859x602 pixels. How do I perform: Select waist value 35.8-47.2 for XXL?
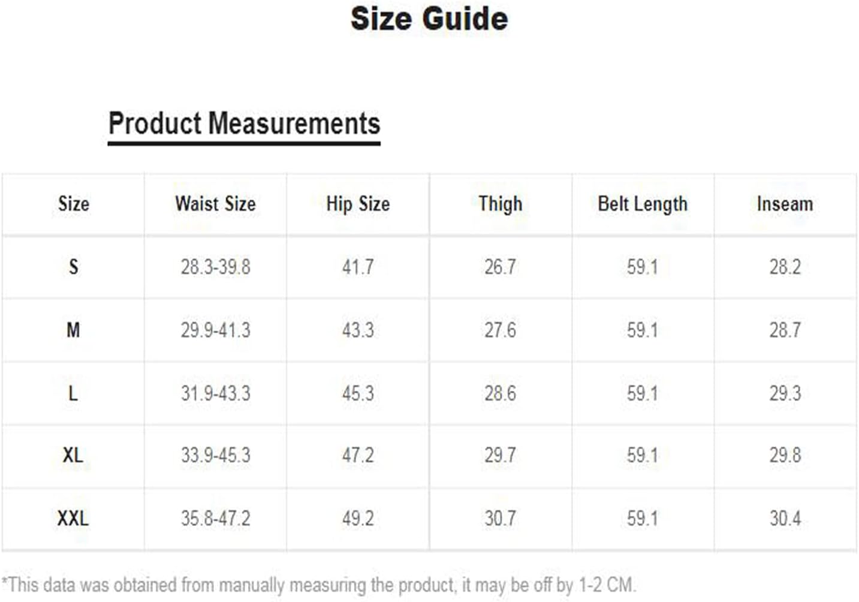point(215,518)
